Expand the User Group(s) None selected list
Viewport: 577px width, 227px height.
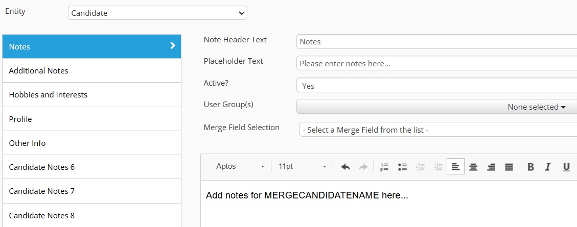(436, 107)
